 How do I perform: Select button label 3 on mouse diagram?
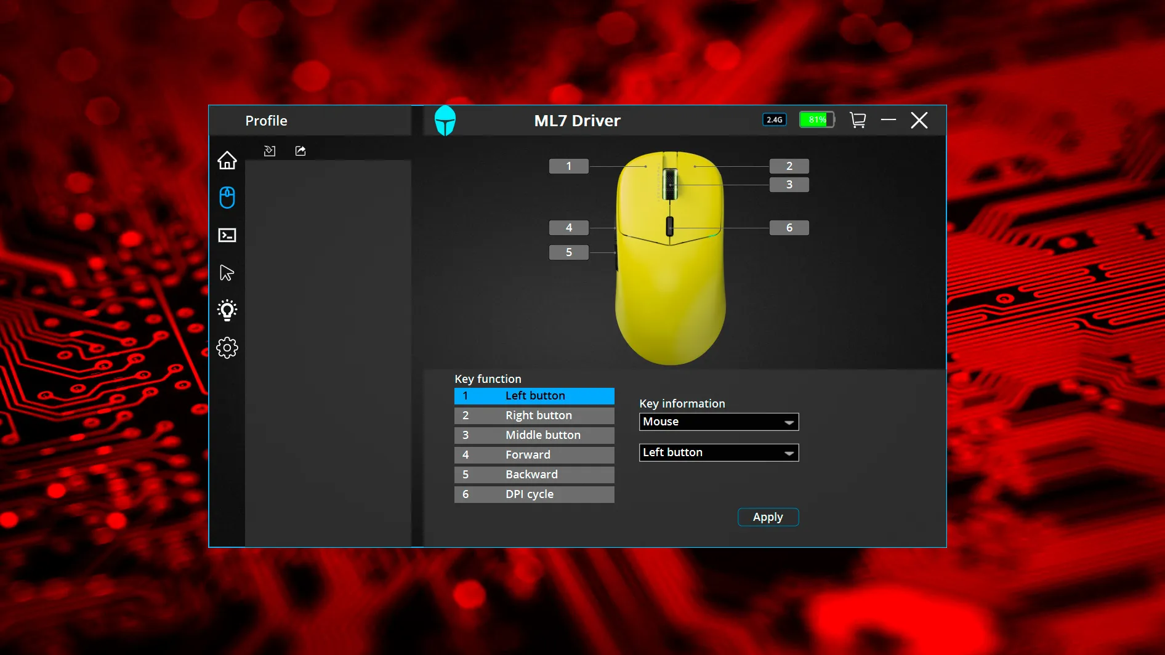click(789, 185)
